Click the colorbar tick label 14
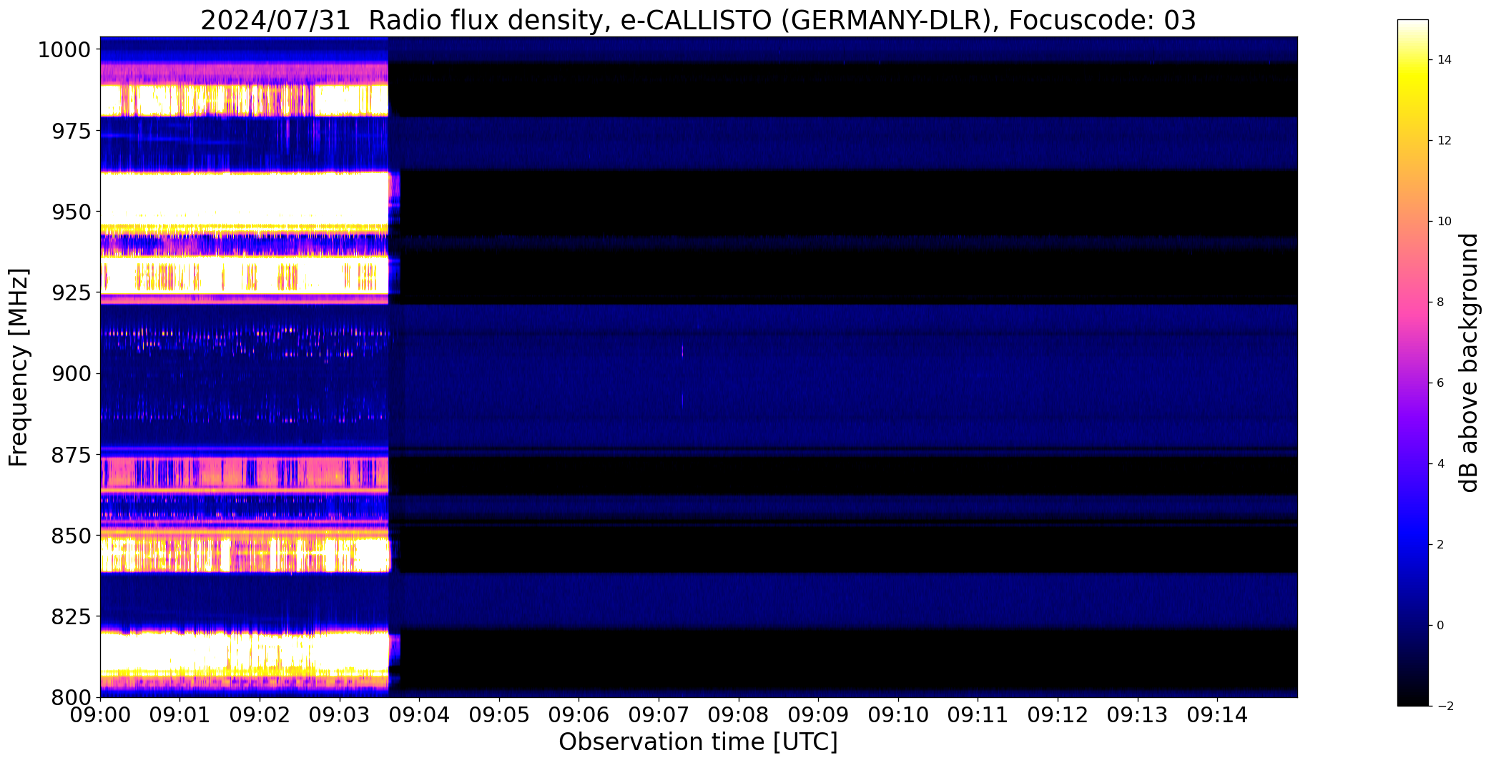The image size is (1491, 763). click(1444, 60)
